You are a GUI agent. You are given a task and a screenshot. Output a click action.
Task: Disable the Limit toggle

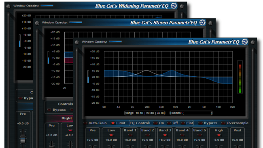(113, 123)
